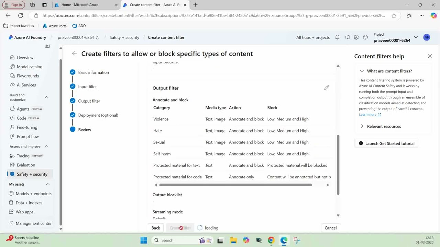Open Windows Start menu
The image size is (440, 247).
pos(144,240)
